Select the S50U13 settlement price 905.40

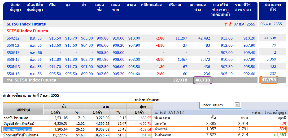227,74
